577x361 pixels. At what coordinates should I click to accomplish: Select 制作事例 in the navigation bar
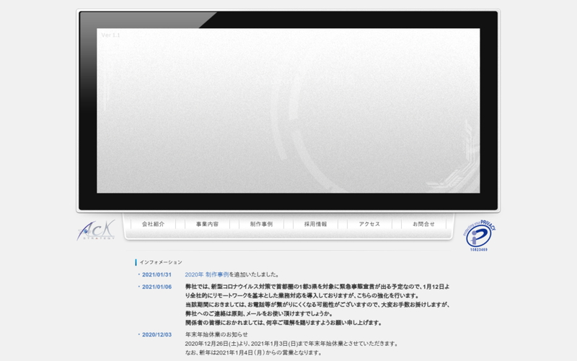coord(261,225)
